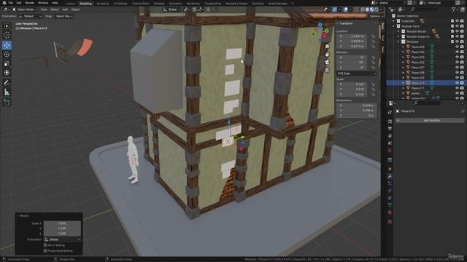
Task: Toggle visibility of Plane.010 row
Action: (457, 83)
